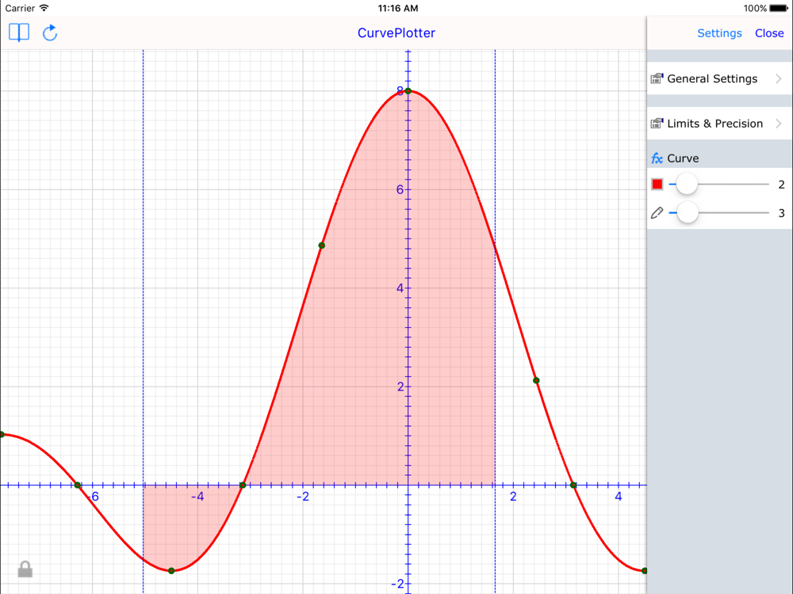
Task: Tap the 6 label on the y-axis
Action: pos(400,189)
